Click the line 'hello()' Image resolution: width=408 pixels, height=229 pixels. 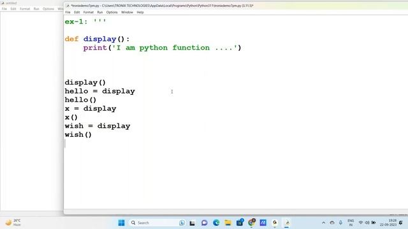click(x=80, y=100)
